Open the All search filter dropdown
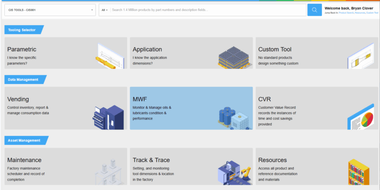This screenshot has width=380, height=190. click(104, 10)
